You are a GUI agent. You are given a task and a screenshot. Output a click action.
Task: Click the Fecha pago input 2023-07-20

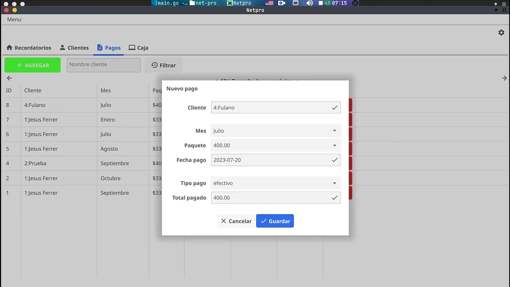276,160
